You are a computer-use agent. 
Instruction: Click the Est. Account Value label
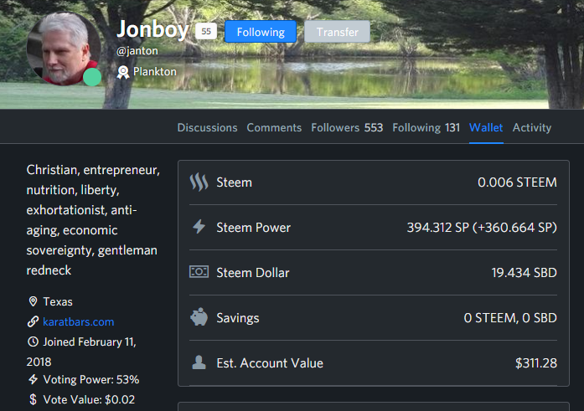click(x=270, y=363)
